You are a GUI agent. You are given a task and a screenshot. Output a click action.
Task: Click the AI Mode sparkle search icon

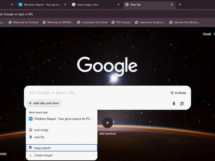coord(172,93)
